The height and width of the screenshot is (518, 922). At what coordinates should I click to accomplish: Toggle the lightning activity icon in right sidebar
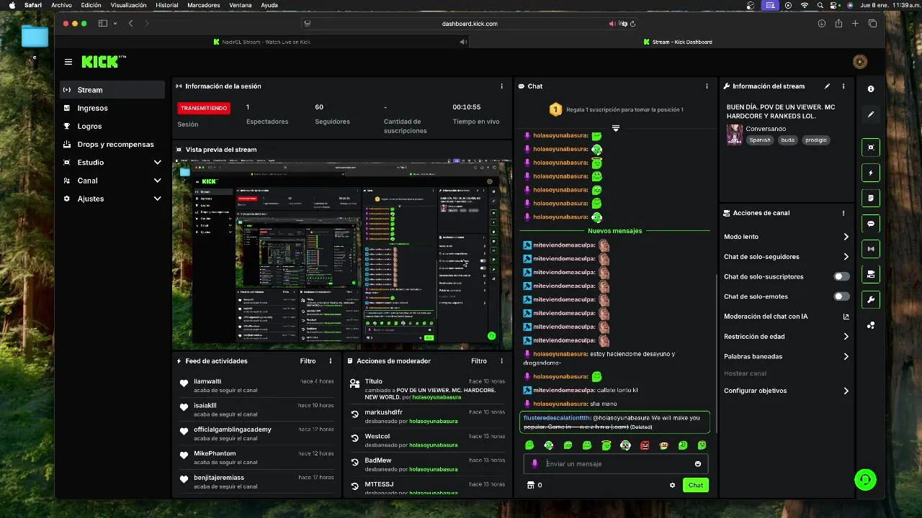871,173
